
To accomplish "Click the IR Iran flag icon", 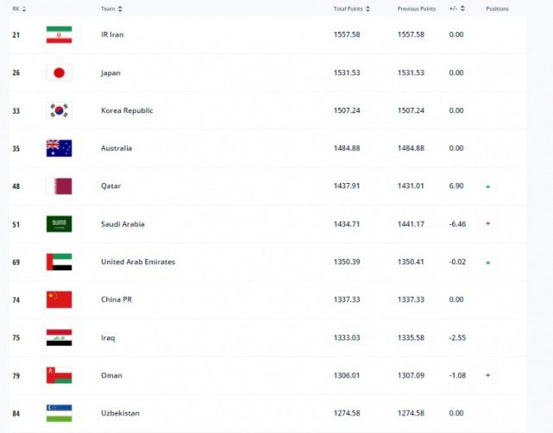I will coord(59,35).
